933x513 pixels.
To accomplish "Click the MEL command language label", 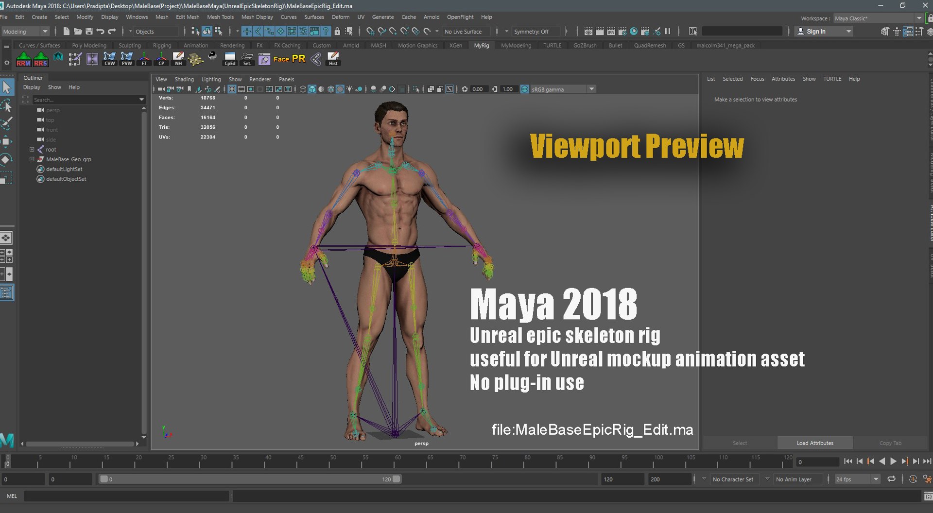I will click(12, 496).
